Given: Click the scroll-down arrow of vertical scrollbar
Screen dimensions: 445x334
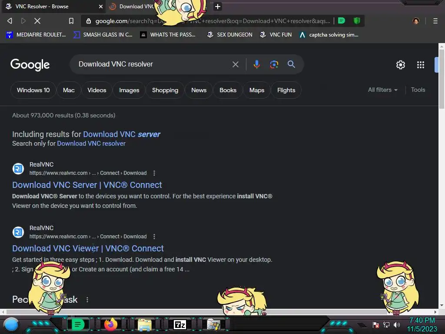Looking at the screenshot, I should click(x=442, y=306).
